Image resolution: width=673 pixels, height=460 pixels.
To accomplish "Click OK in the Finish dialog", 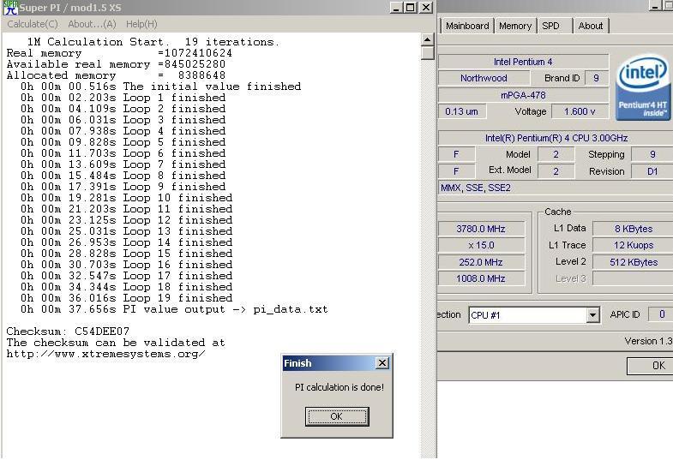I will pyautogui.click(x=337, y=416).
